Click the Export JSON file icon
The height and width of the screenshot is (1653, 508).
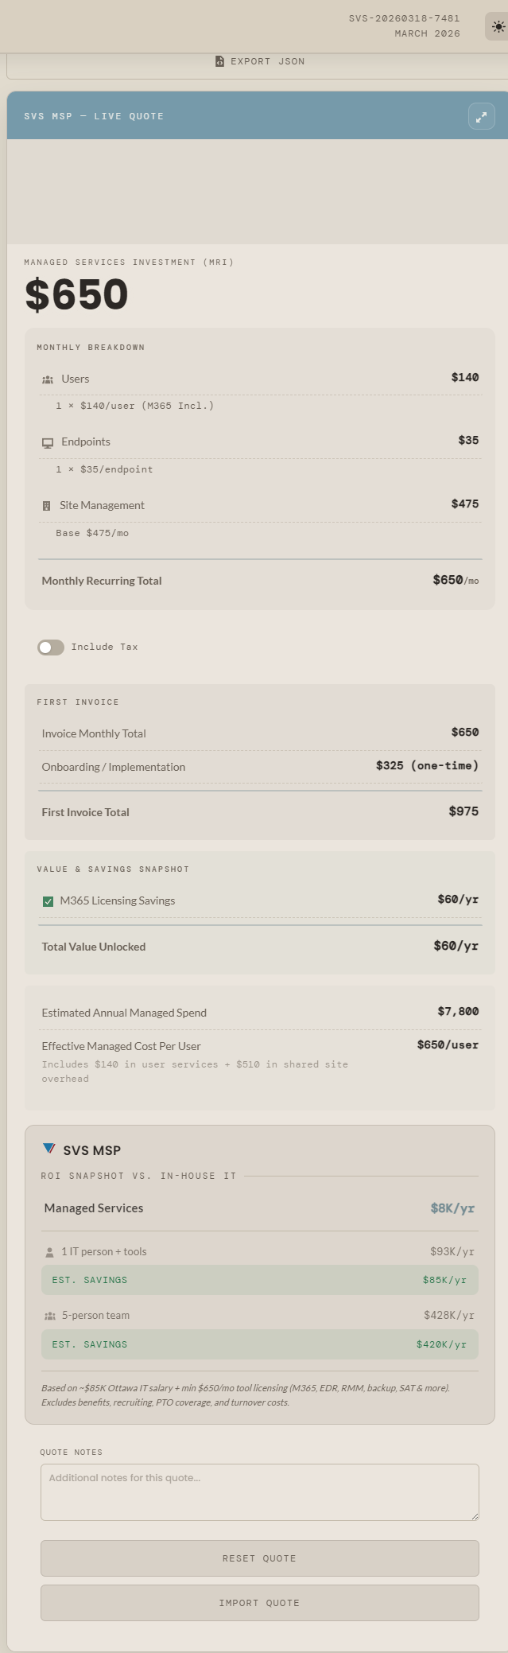(219, 61)
